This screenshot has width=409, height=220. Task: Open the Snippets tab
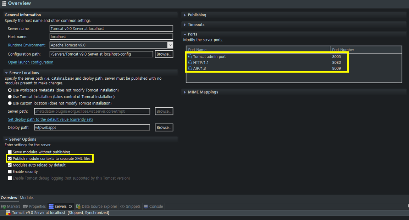[x=130, y=207]
